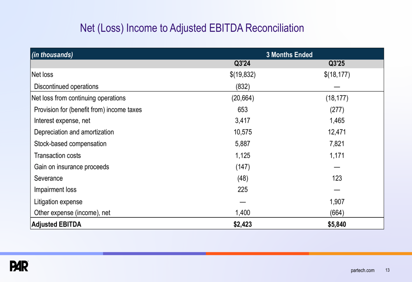Select the Net loss row label
412x282 pixels.
point(42,75)
